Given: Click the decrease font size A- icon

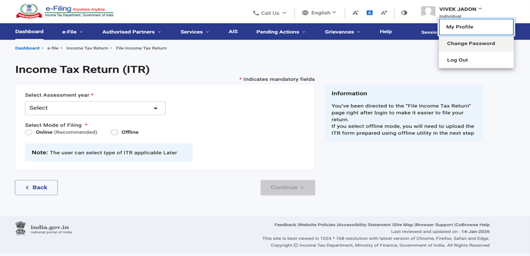Looking at the screenshot, I should (356, 12).
